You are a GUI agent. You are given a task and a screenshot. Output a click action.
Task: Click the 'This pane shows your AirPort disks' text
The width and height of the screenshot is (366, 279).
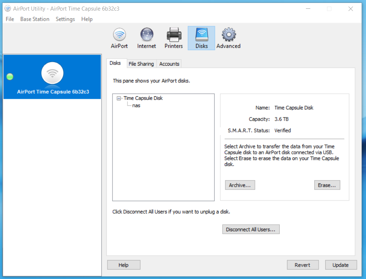click(x=151, y=81)
